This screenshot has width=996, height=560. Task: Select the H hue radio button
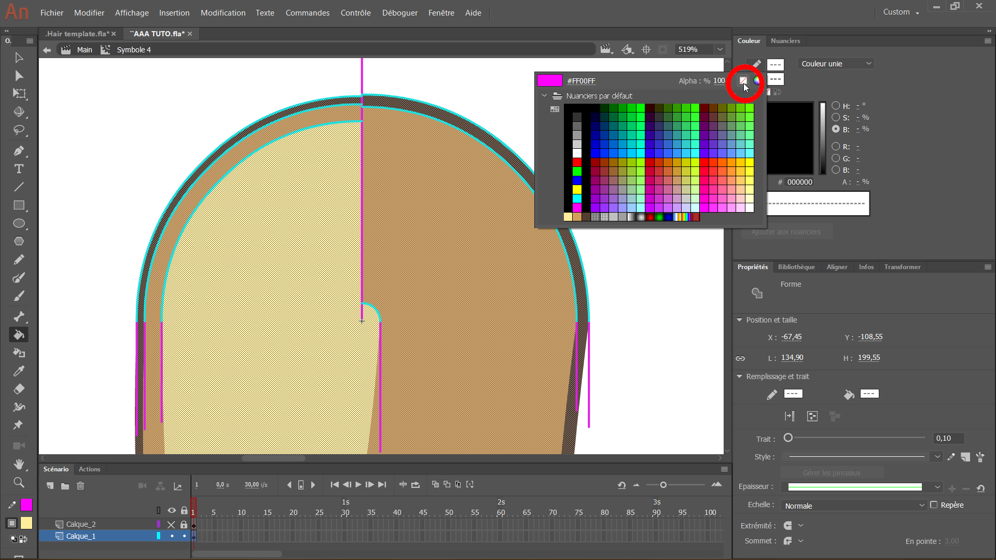point(836,105)
